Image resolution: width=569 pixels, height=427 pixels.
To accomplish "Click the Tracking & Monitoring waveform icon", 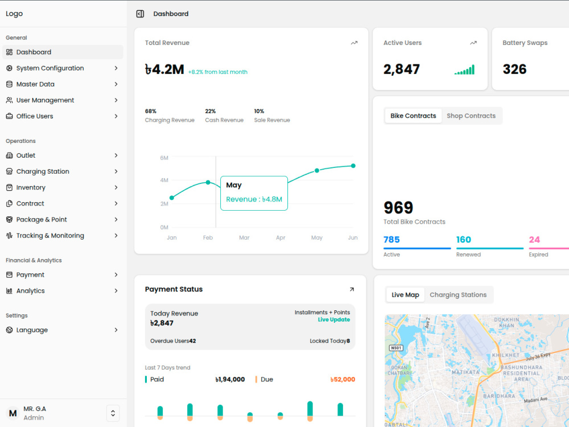I will (x=10, y=235).
